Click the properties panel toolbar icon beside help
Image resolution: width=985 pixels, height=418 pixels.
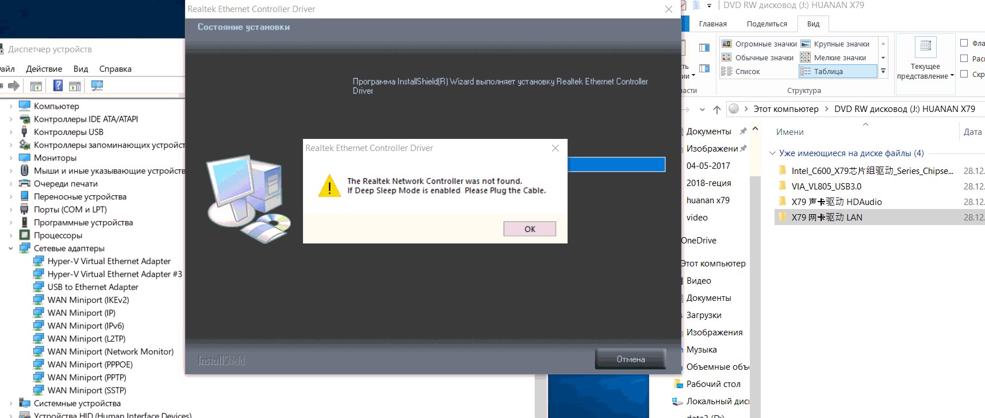[x=75, y=86]
